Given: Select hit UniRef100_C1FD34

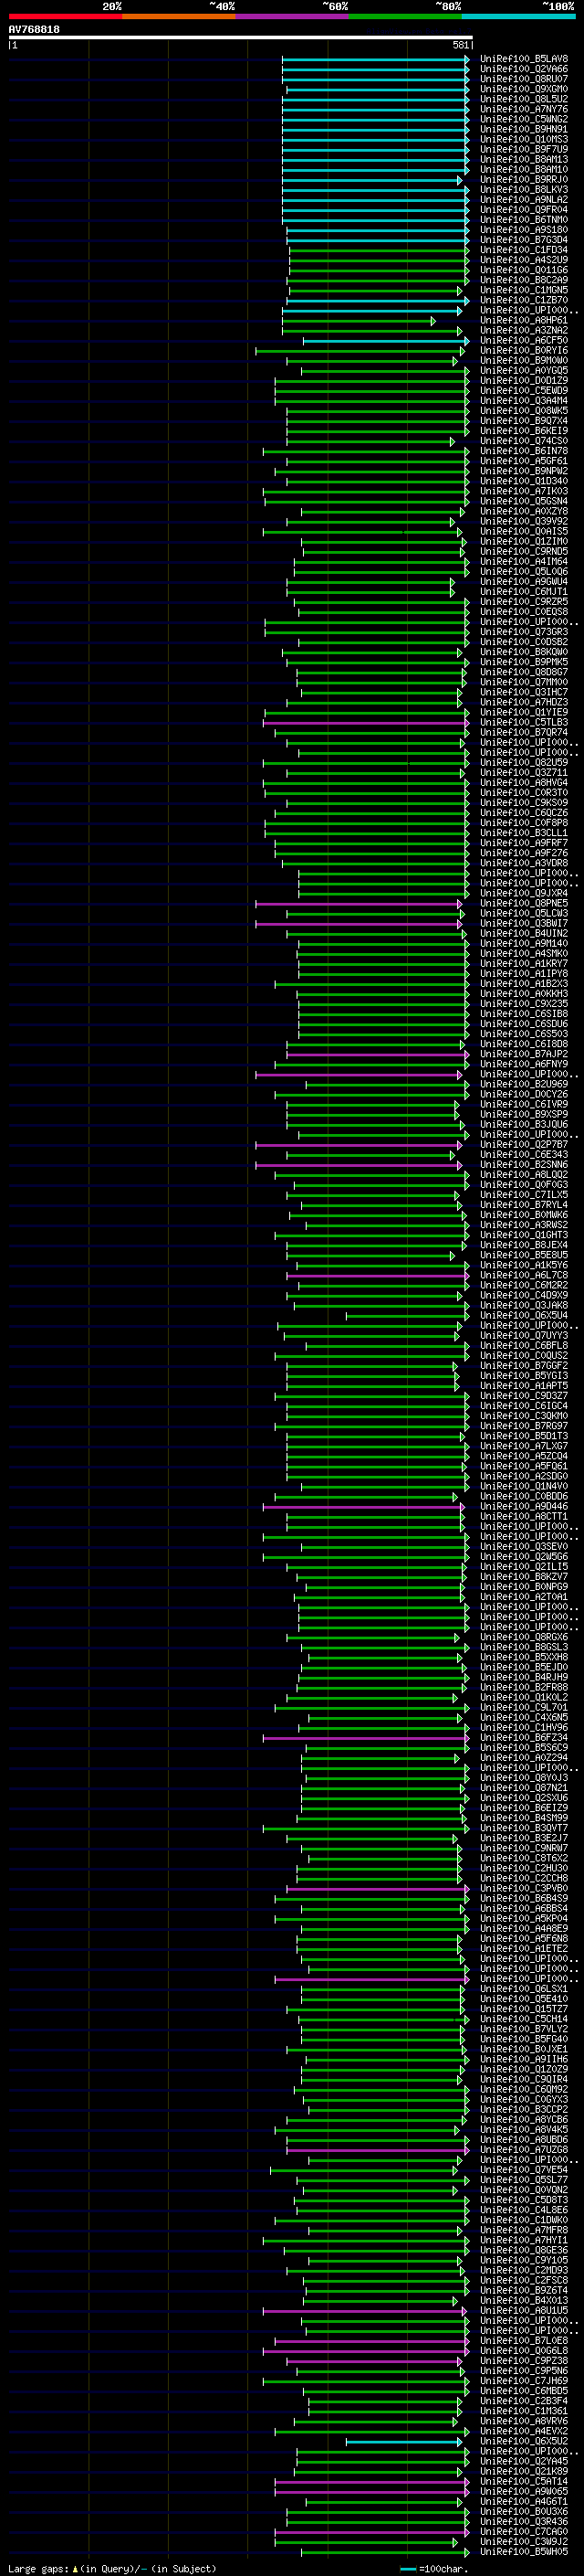Looking at the screenshot, I should (523, 250).
